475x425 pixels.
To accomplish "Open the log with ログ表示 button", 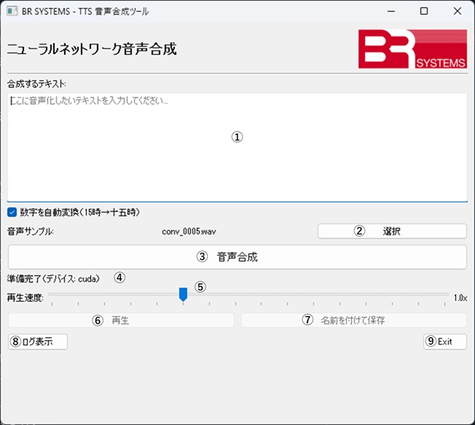I will (x=38, y=341).
